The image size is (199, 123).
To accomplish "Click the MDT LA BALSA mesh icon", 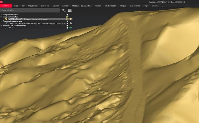I will (6, 19).
